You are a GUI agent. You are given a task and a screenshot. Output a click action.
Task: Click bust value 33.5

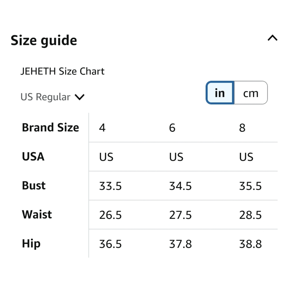tap(110, 186)
